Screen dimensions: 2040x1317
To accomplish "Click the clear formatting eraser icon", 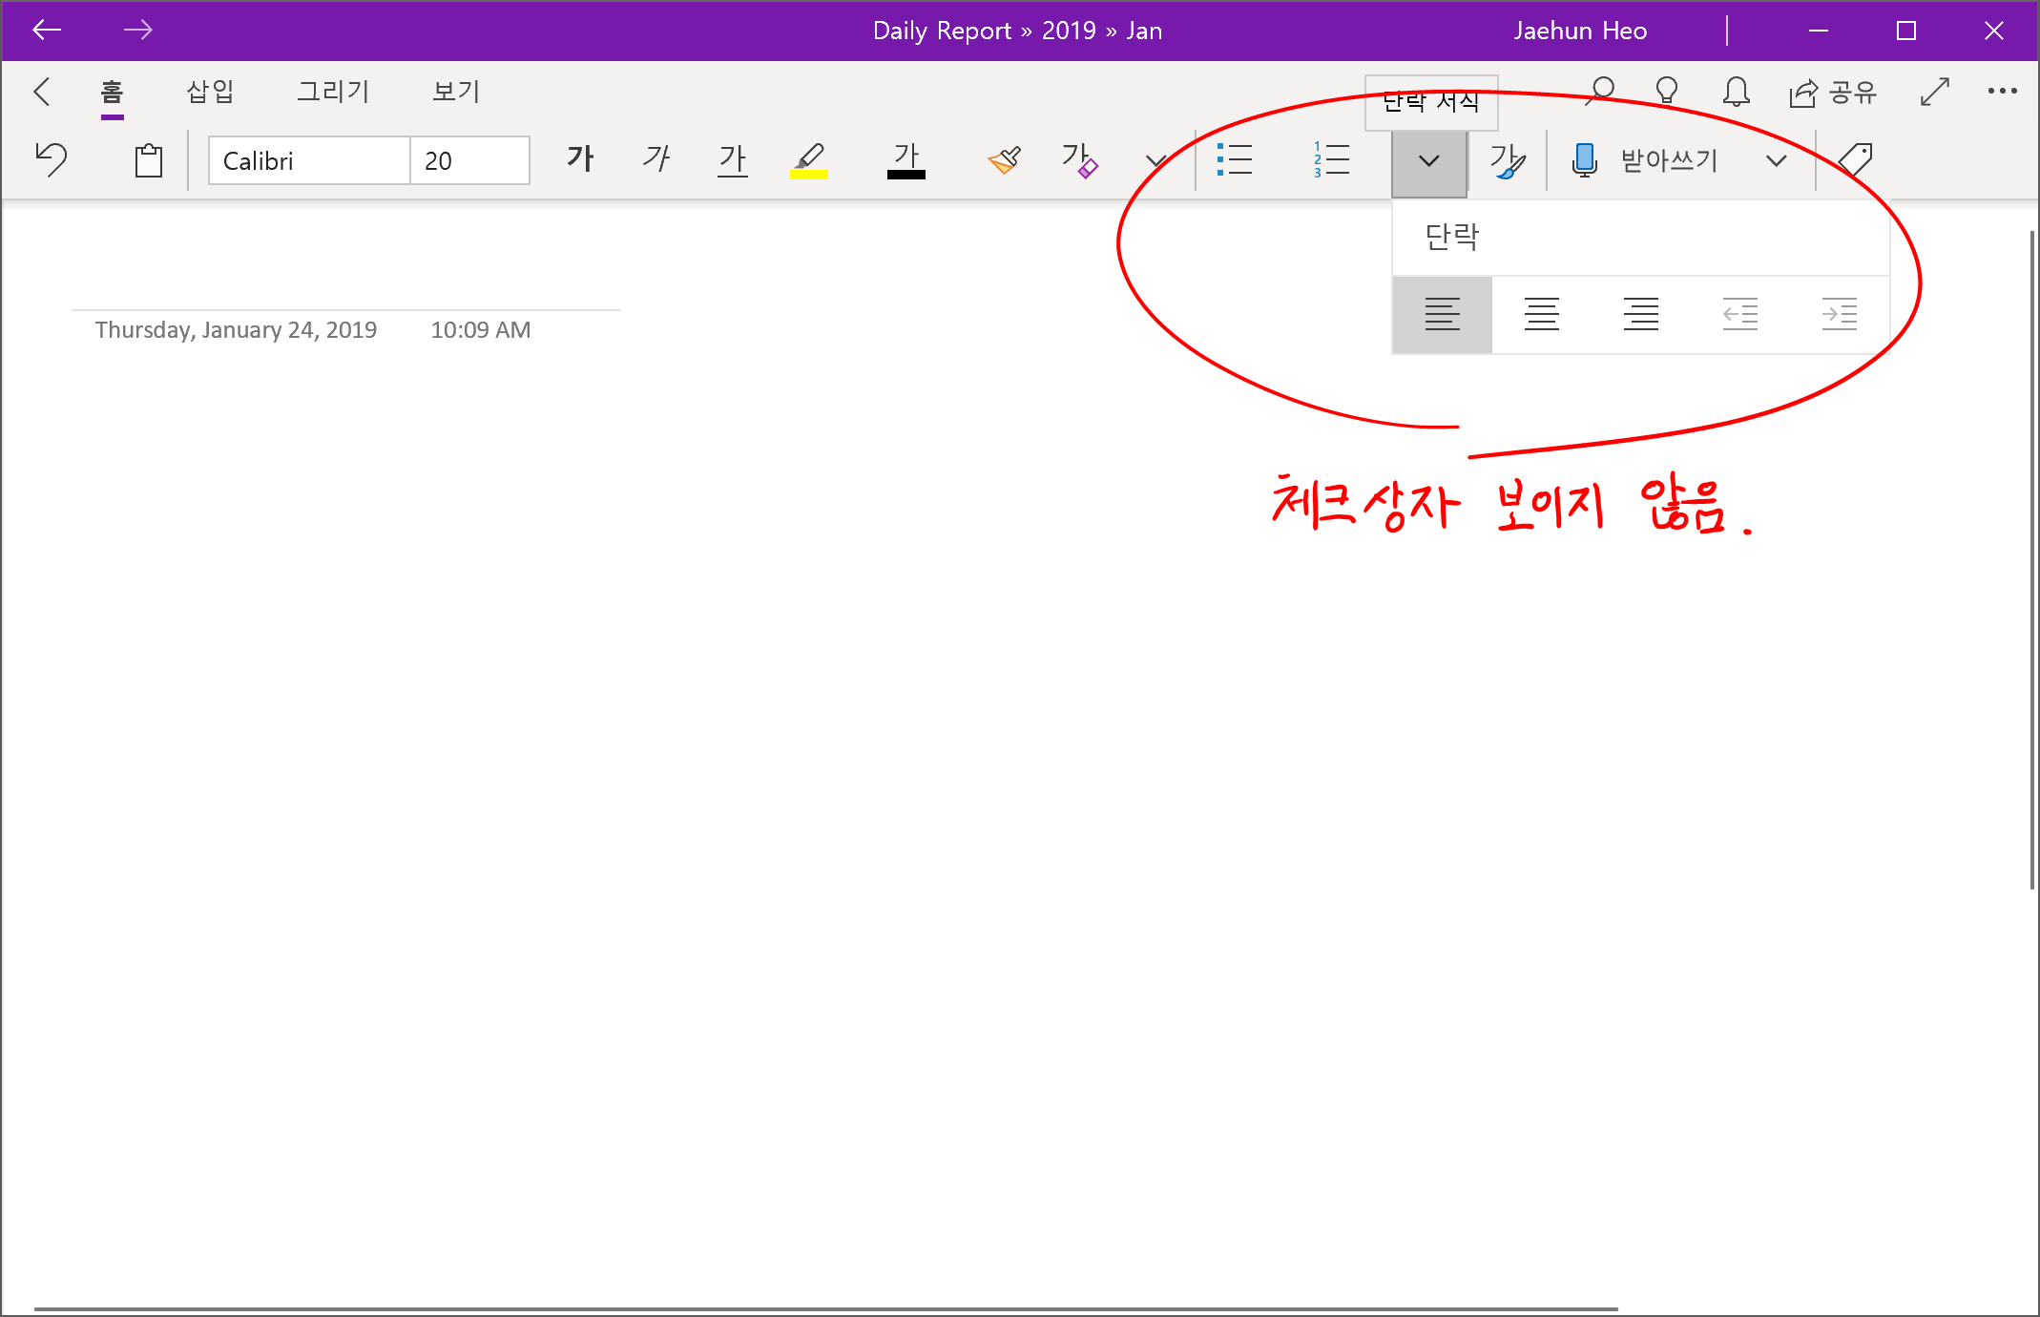I will click(1079, 160).
